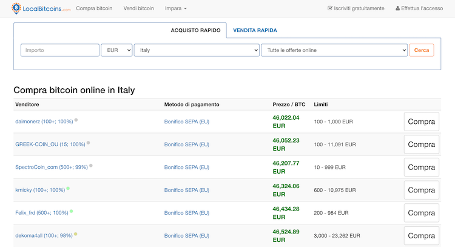Click the limit 200 - 984 EUR
Image resolution: width=455 pixels, height=251 pixels.
[x=331, y=213]
